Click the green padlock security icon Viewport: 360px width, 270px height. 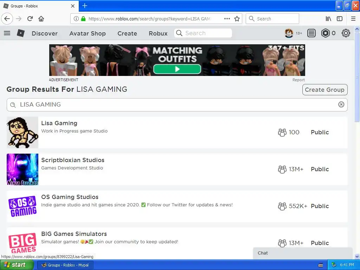[x=83, y=19]
